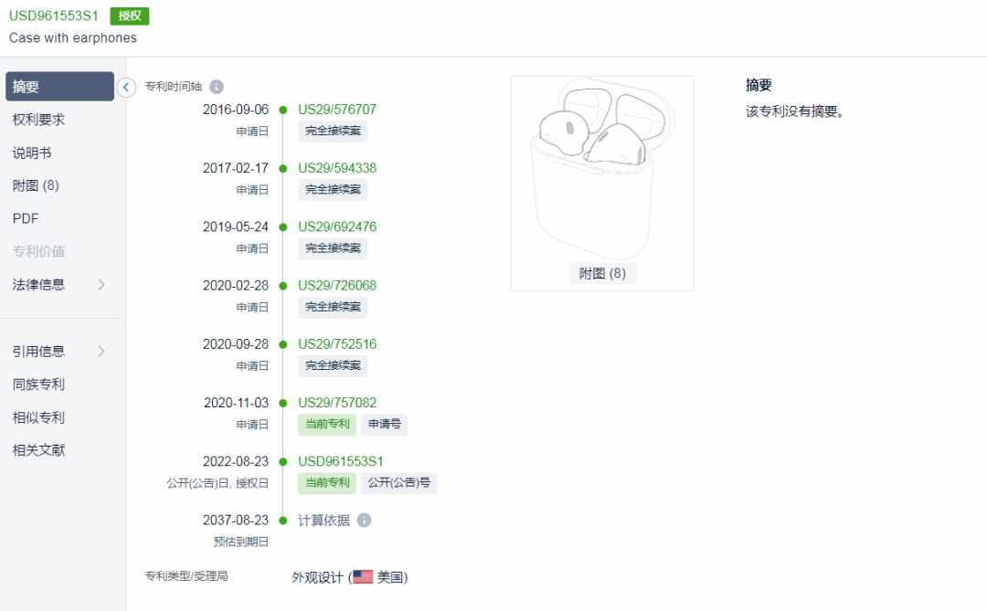Open the PDF view
Viewport: 987px width, 611px height.
[x=26, y=218]
